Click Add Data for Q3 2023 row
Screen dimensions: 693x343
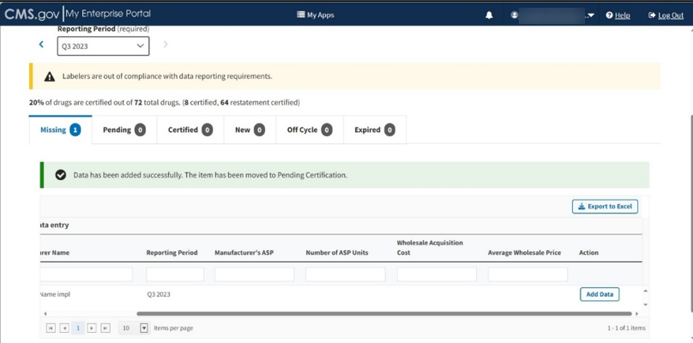point(599,294)
